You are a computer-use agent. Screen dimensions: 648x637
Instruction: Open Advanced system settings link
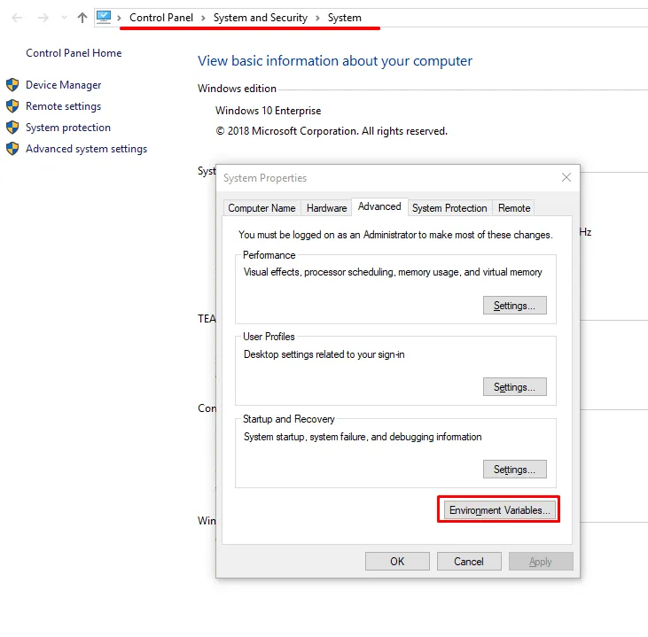point(86,149)
